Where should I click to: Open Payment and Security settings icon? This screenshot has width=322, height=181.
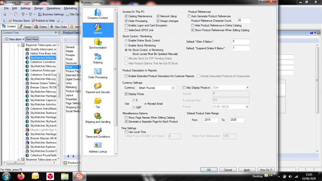point(98,87)
